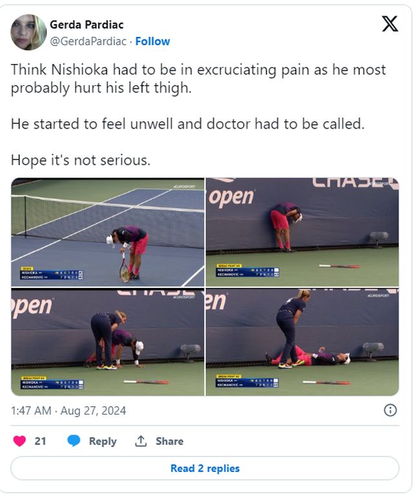
Task: Open the tweet info icon
Action: (x=390, y=410)
